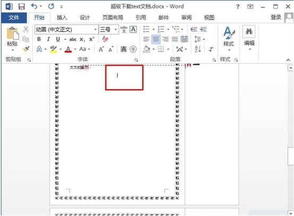Screen dimensions: 294x216
Task: Click the multilevel list icon
Action: 176,29
